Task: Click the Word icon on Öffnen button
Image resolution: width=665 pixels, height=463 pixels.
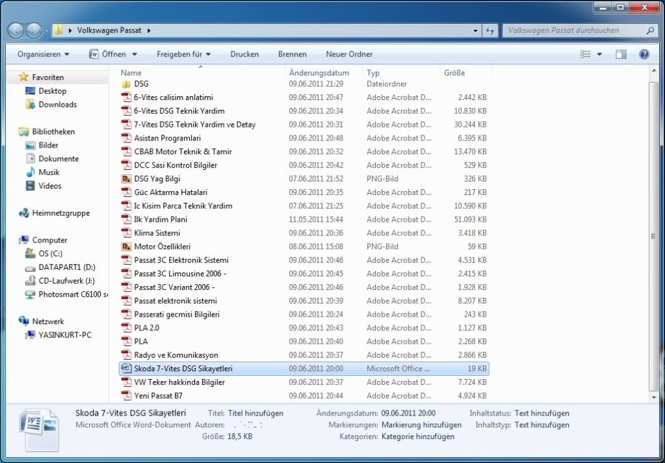Action: pos(94,55)
